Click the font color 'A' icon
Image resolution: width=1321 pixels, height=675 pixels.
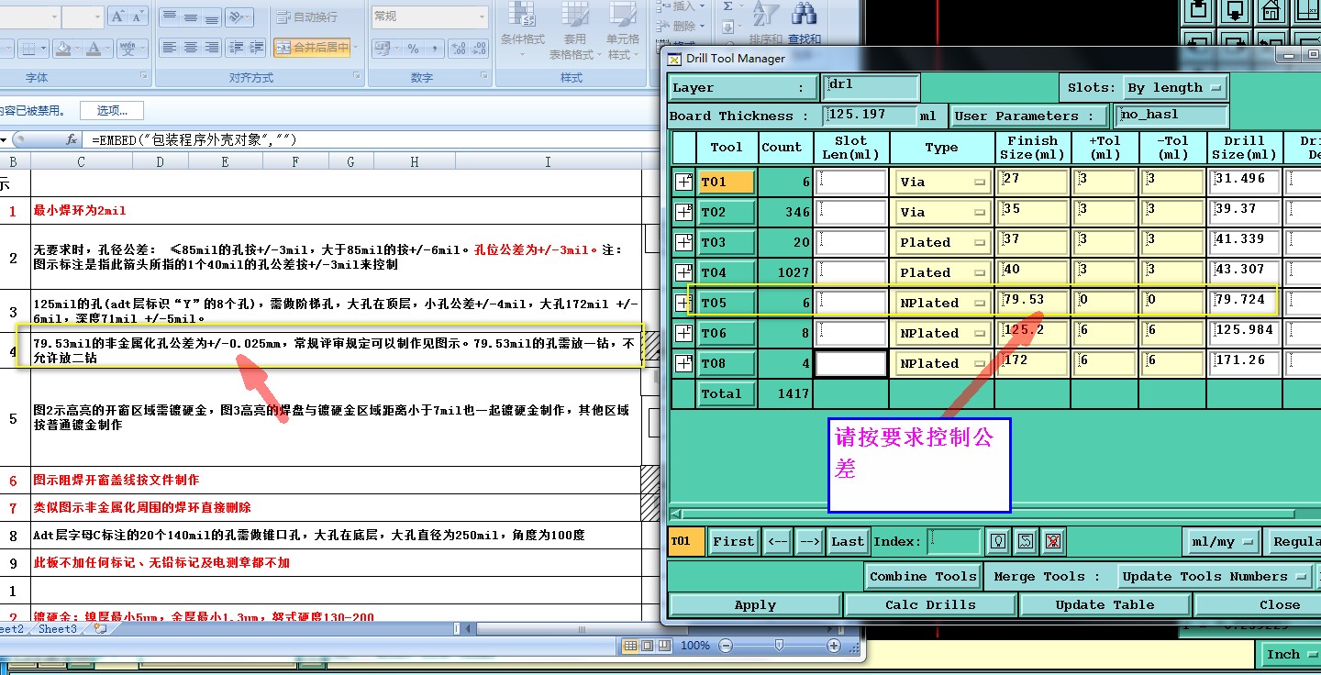95,48
